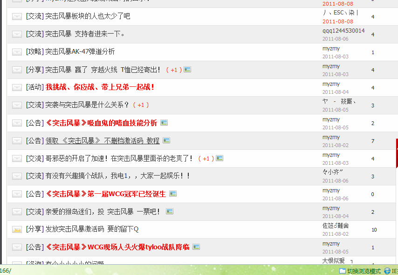The width and height of the screenshot is (398, 275).
Task: Open thread 发放突击风暴激活码 要的留下Q
Action: tap(92, 229)
